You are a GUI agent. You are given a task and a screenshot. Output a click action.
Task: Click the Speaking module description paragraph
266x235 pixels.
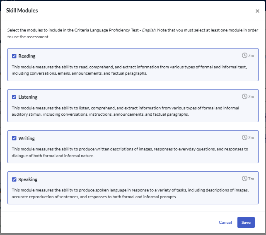pos(129,193)
